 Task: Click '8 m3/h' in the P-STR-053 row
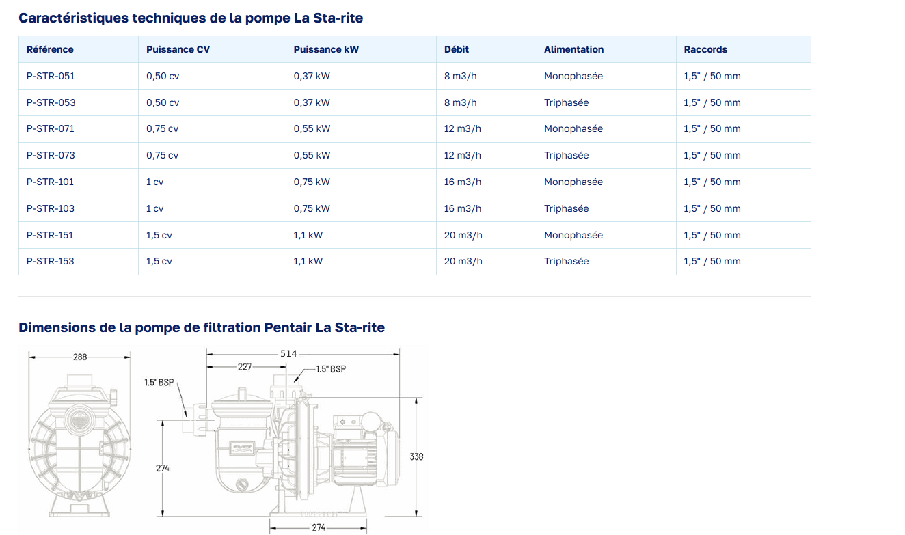coord(461,102)
